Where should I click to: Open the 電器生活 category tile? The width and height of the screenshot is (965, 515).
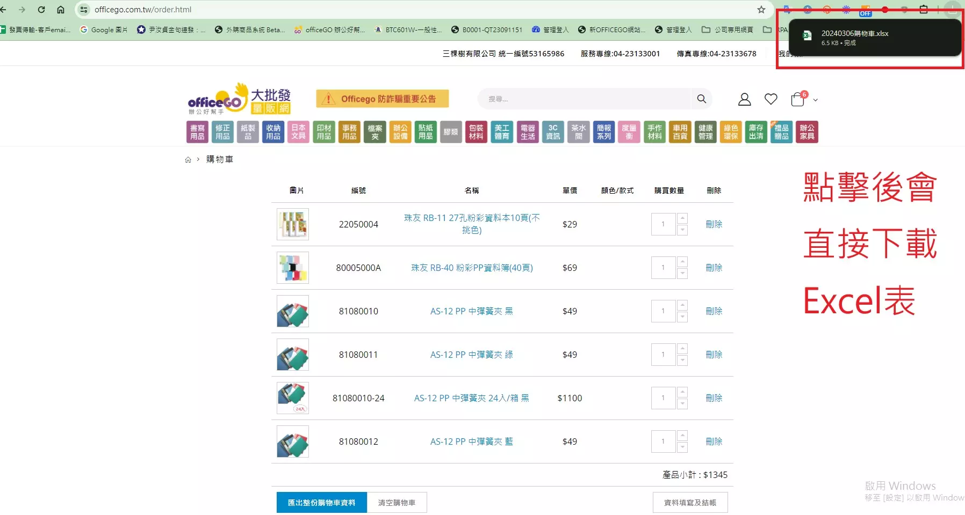pyautogui.click(x=528, y=132)
